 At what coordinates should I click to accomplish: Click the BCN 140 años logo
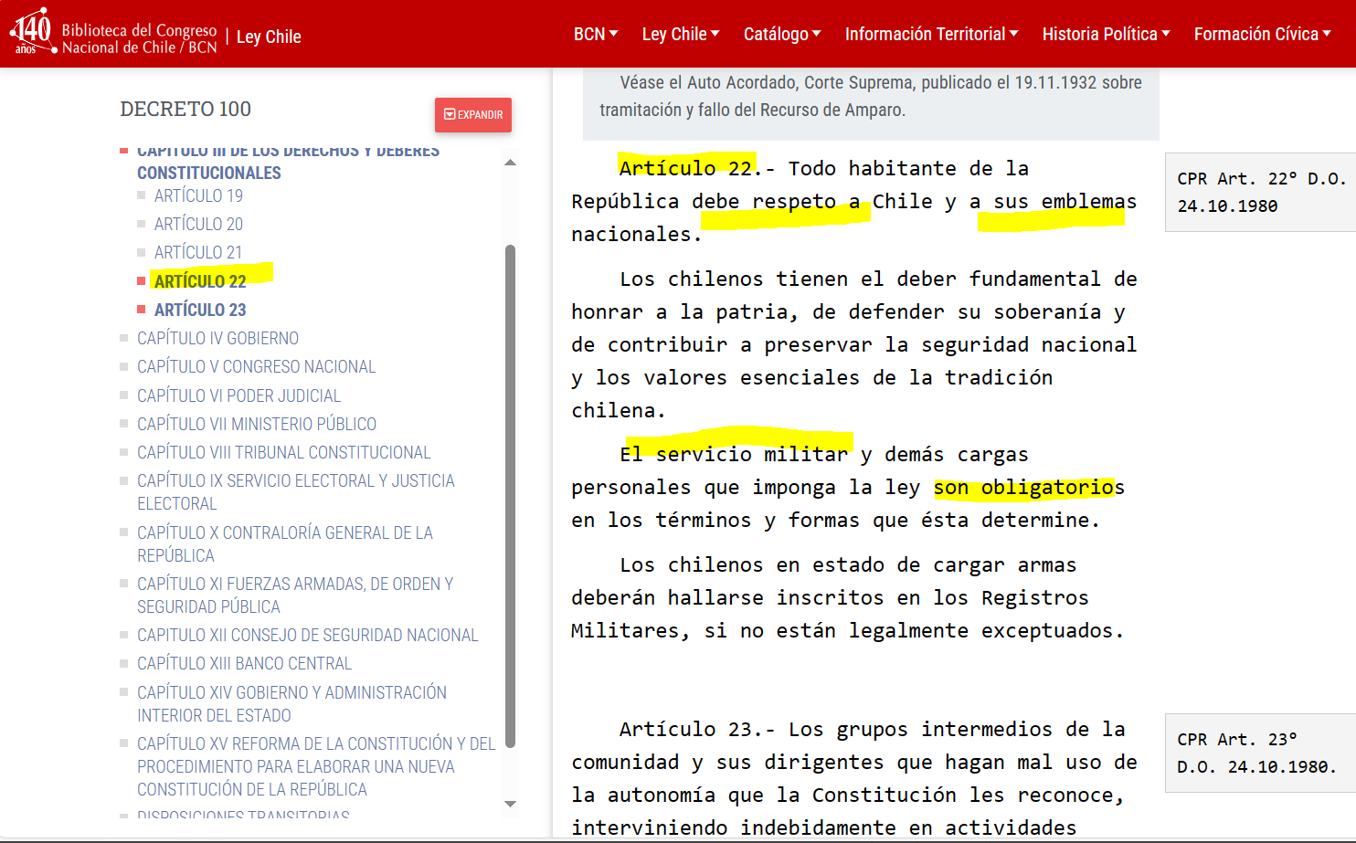tap(112, 33)
